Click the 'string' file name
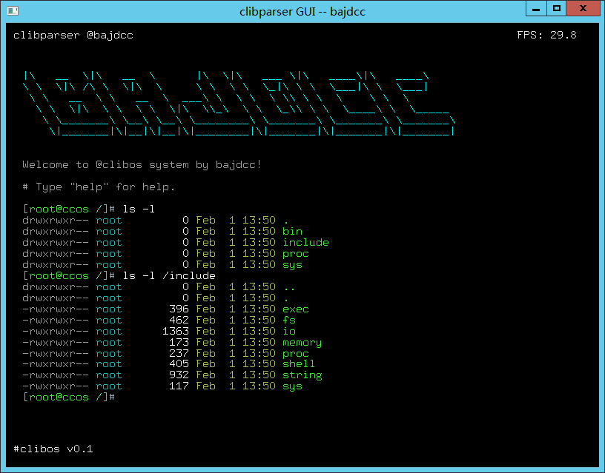Viewport: 605px width, 473px height. coord(302,375)
